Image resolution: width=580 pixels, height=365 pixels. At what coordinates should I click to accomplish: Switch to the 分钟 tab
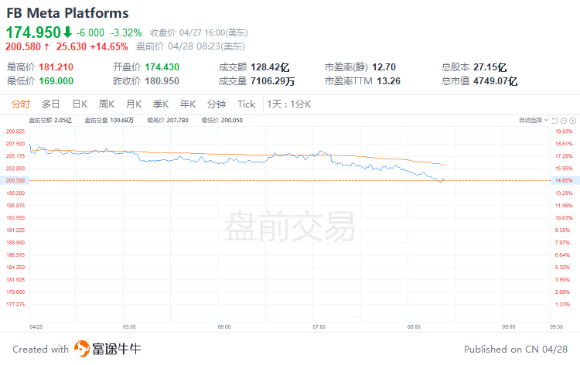coord(217,104)
